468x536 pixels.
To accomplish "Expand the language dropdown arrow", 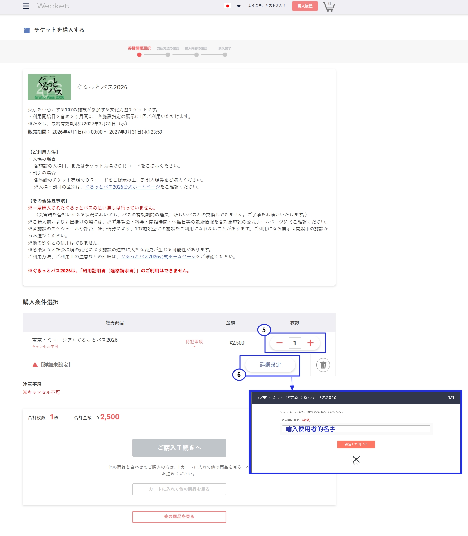I will point(239,6).
